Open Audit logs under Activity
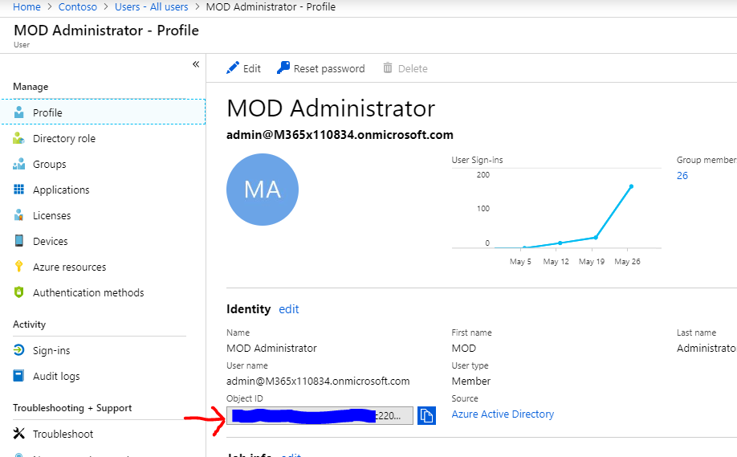737x457 pixels. point(55,376)
